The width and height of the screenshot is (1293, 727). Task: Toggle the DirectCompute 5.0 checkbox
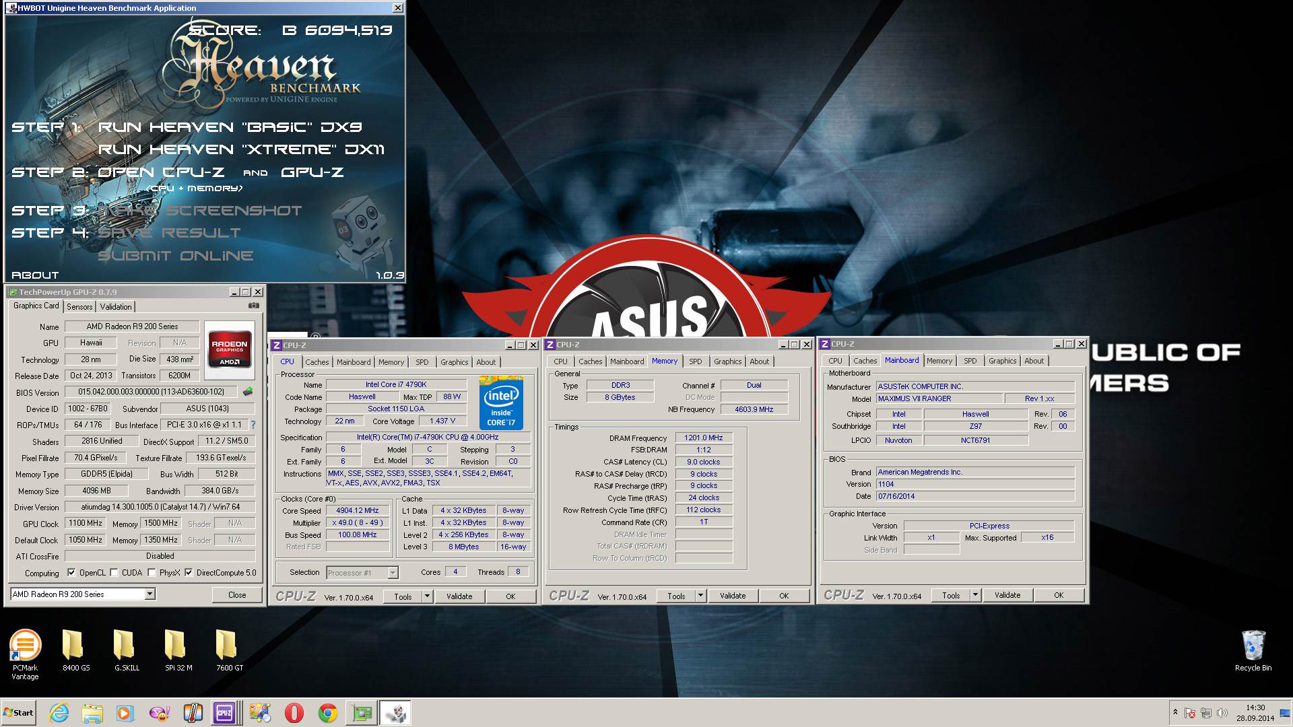pos(189,573)
